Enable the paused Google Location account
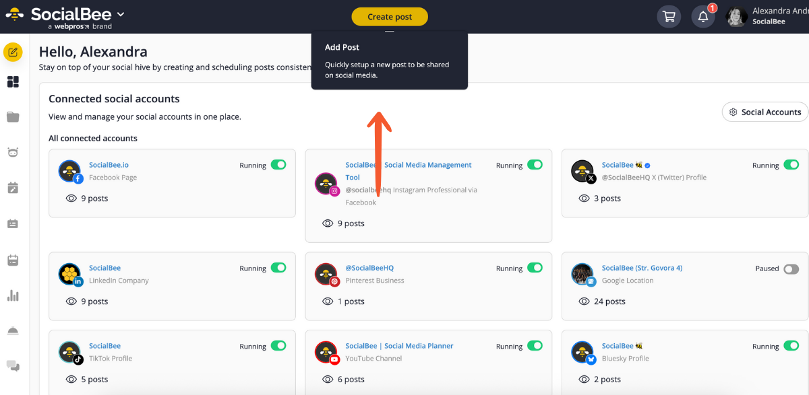The width and height of the screenshot is (809, 395). (791, 268)
